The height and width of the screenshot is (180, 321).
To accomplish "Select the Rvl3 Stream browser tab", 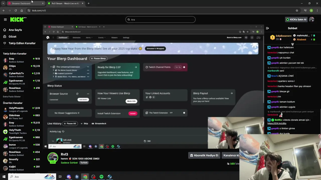I will [x=65, y=3].
